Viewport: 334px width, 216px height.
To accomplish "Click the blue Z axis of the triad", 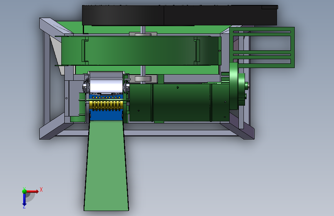I will click(x=24, y=200).
